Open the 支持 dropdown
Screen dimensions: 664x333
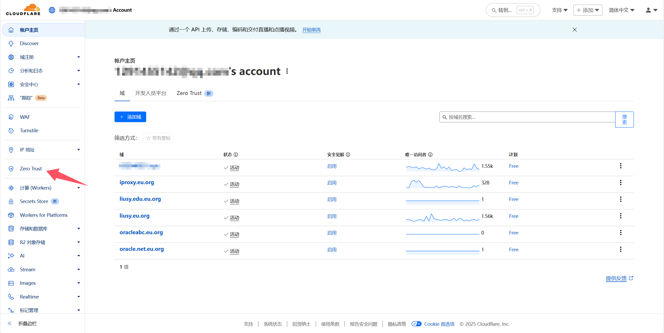pyautogui.click(x=560, y=10)
